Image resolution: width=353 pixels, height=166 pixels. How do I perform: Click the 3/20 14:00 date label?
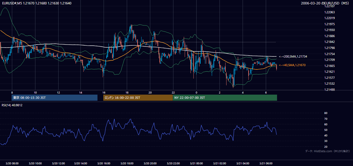[x=80, y=163]
